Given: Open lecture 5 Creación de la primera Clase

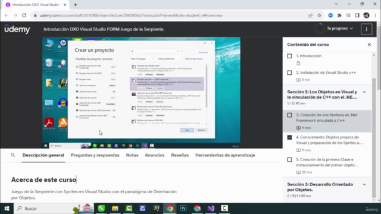Looking at the screenshot, I should tap(327, 166).
